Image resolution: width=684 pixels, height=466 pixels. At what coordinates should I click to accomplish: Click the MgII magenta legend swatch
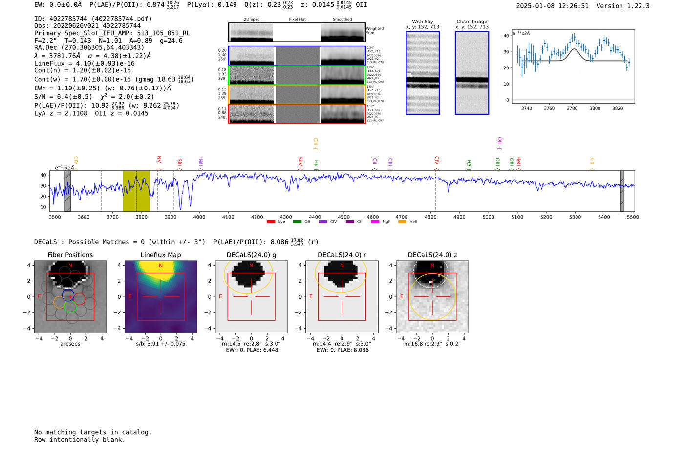(x=375, y=222)
